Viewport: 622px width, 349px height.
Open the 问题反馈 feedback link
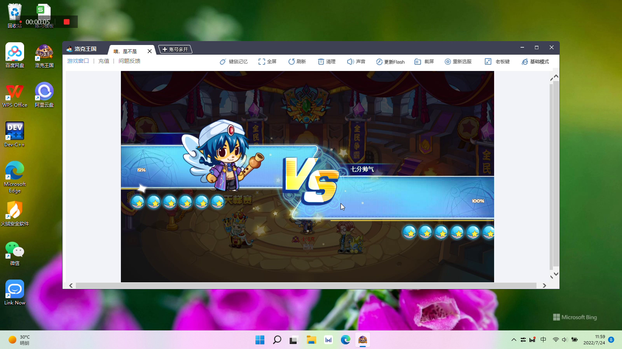[x=129, y=61]
